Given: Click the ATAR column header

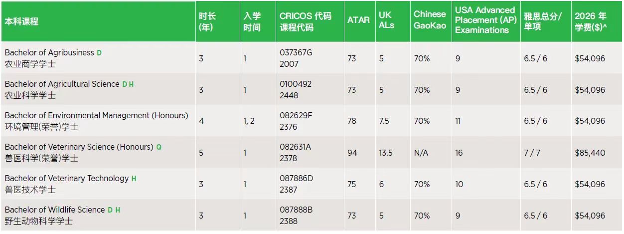Looking at the screenshot, I should (x=358, y=20).
